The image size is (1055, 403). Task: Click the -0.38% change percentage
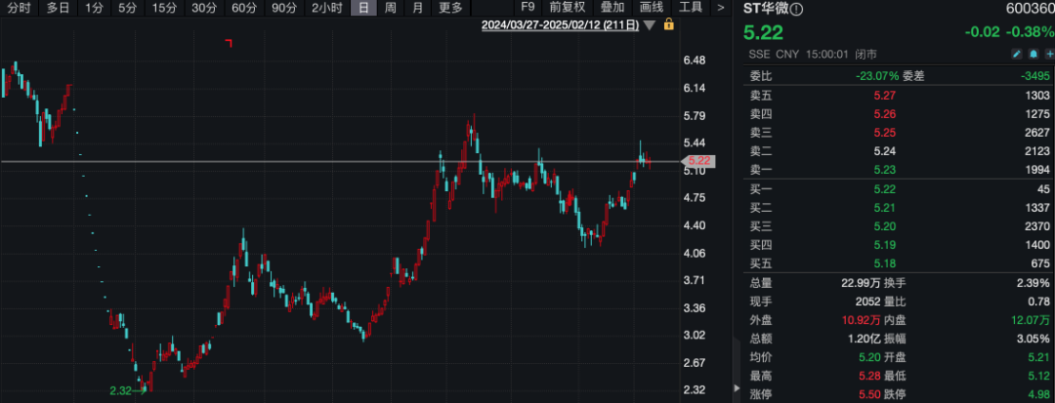coord(1030,32)
